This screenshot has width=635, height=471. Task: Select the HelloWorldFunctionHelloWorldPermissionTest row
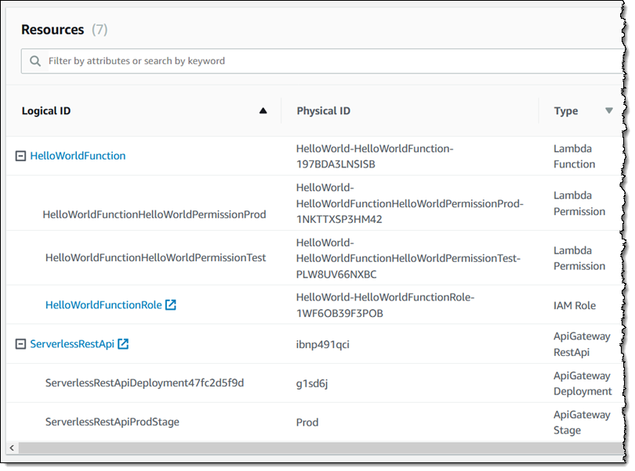click(155, 257)
